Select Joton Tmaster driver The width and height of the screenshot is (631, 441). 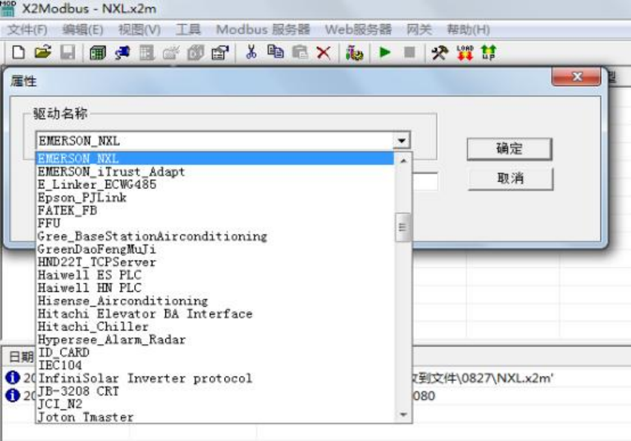click(215, 416)
